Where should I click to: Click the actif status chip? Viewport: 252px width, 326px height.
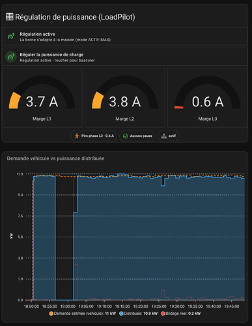[168, 136]
